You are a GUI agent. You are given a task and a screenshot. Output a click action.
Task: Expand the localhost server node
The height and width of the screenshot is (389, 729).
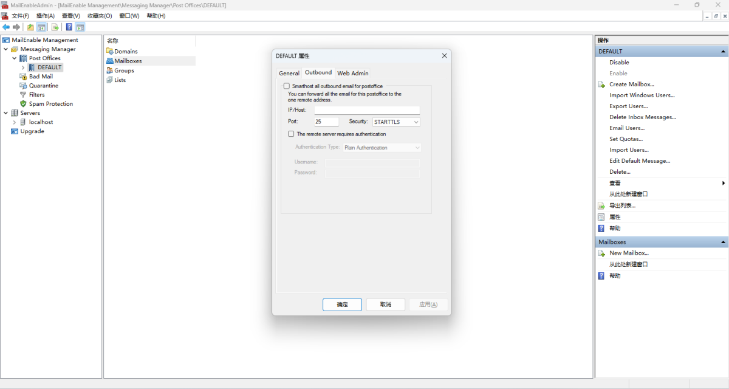(x=15, y=122)
